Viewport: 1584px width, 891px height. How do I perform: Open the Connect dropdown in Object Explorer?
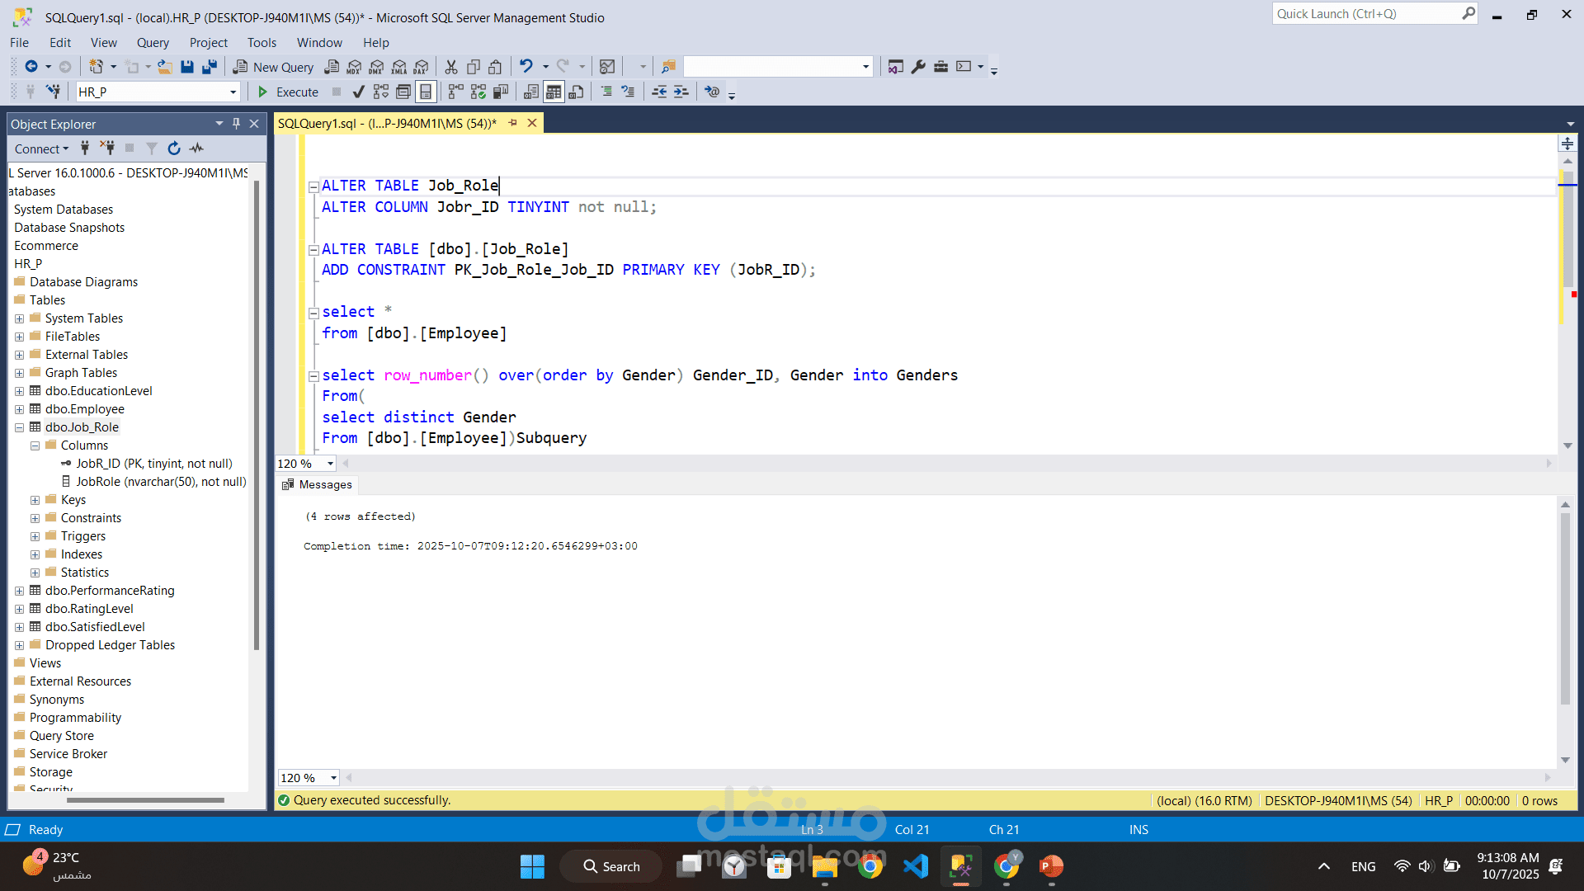(x=41, y=148)
